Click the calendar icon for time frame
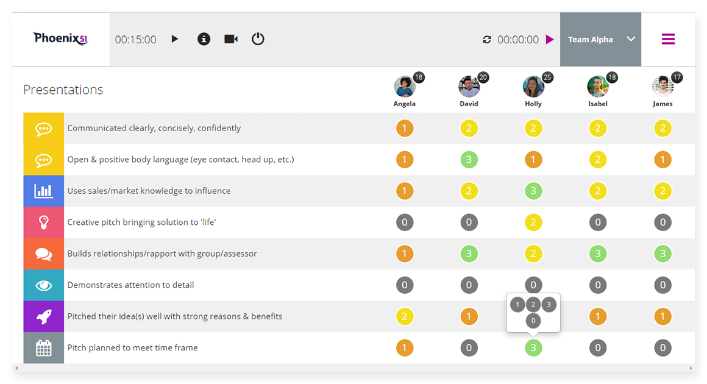The image size is (707, 384). [44, 348]
